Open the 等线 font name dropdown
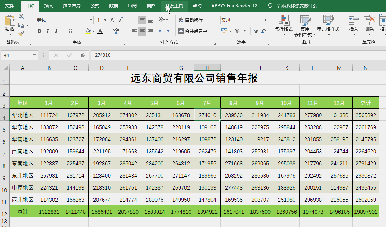This screenshot has width=386, height=227. 91,20
